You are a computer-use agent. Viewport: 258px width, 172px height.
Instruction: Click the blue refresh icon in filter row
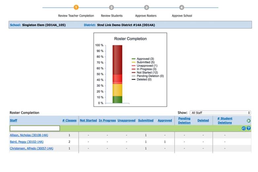(244, 128)
